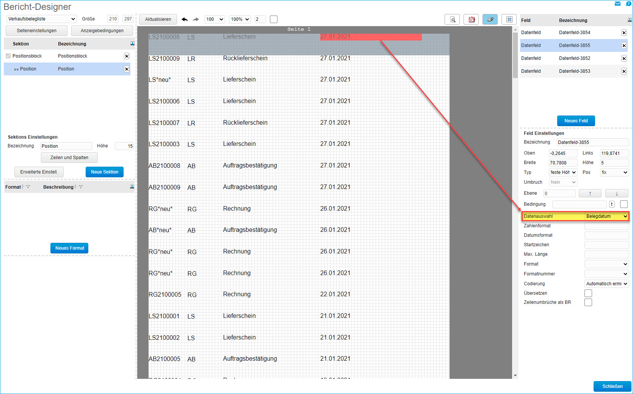The image size is (633, 394).
Task: Open print preview magnifier icon
Action: (452, 19)
